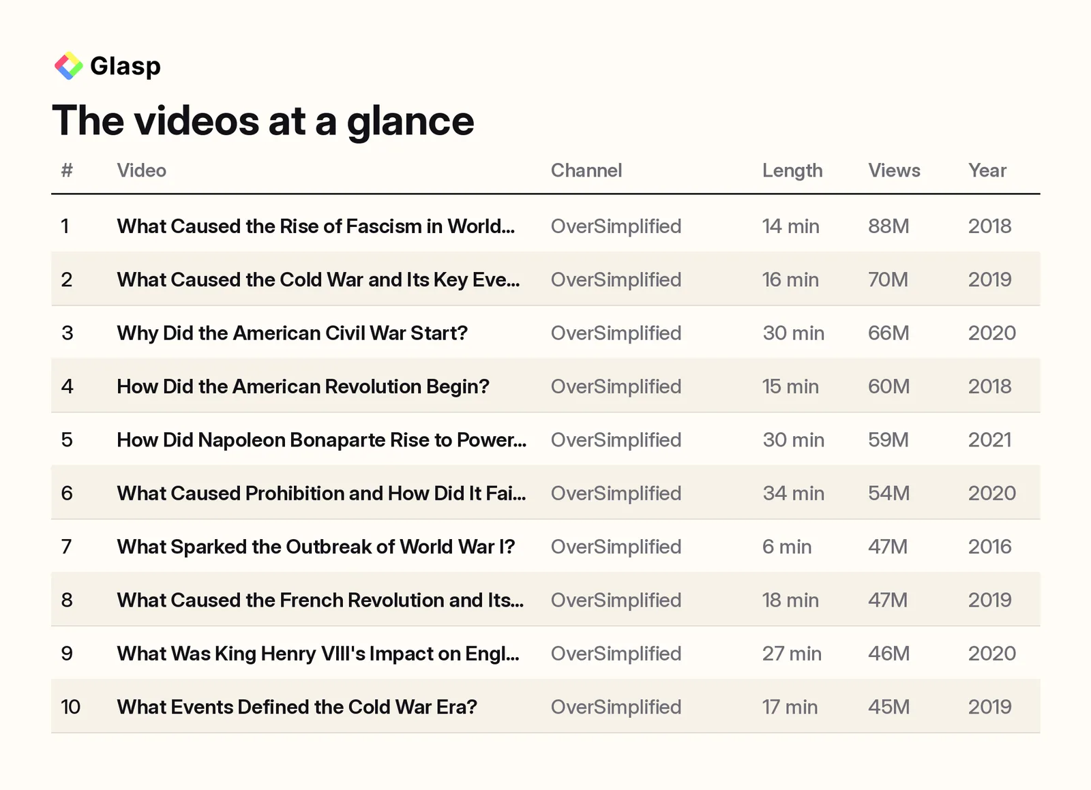Open 'How Did the American Revolution Begin?' video
1091x790 pixels.
coord(303,386)
